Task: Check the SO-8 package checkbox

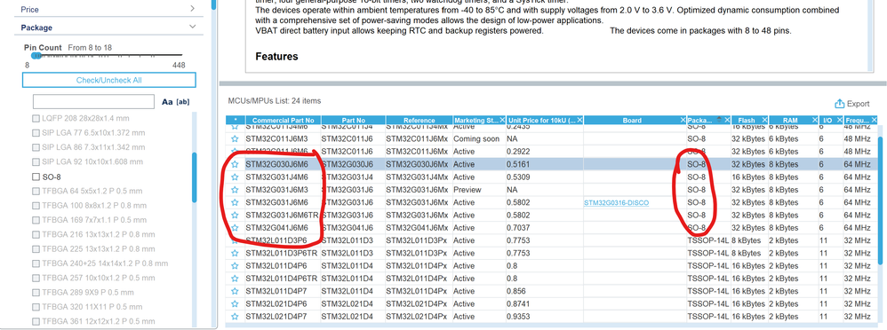Action: [36, 177]
